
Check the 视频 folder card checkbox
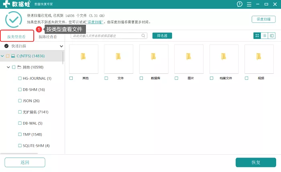[246, 78]
